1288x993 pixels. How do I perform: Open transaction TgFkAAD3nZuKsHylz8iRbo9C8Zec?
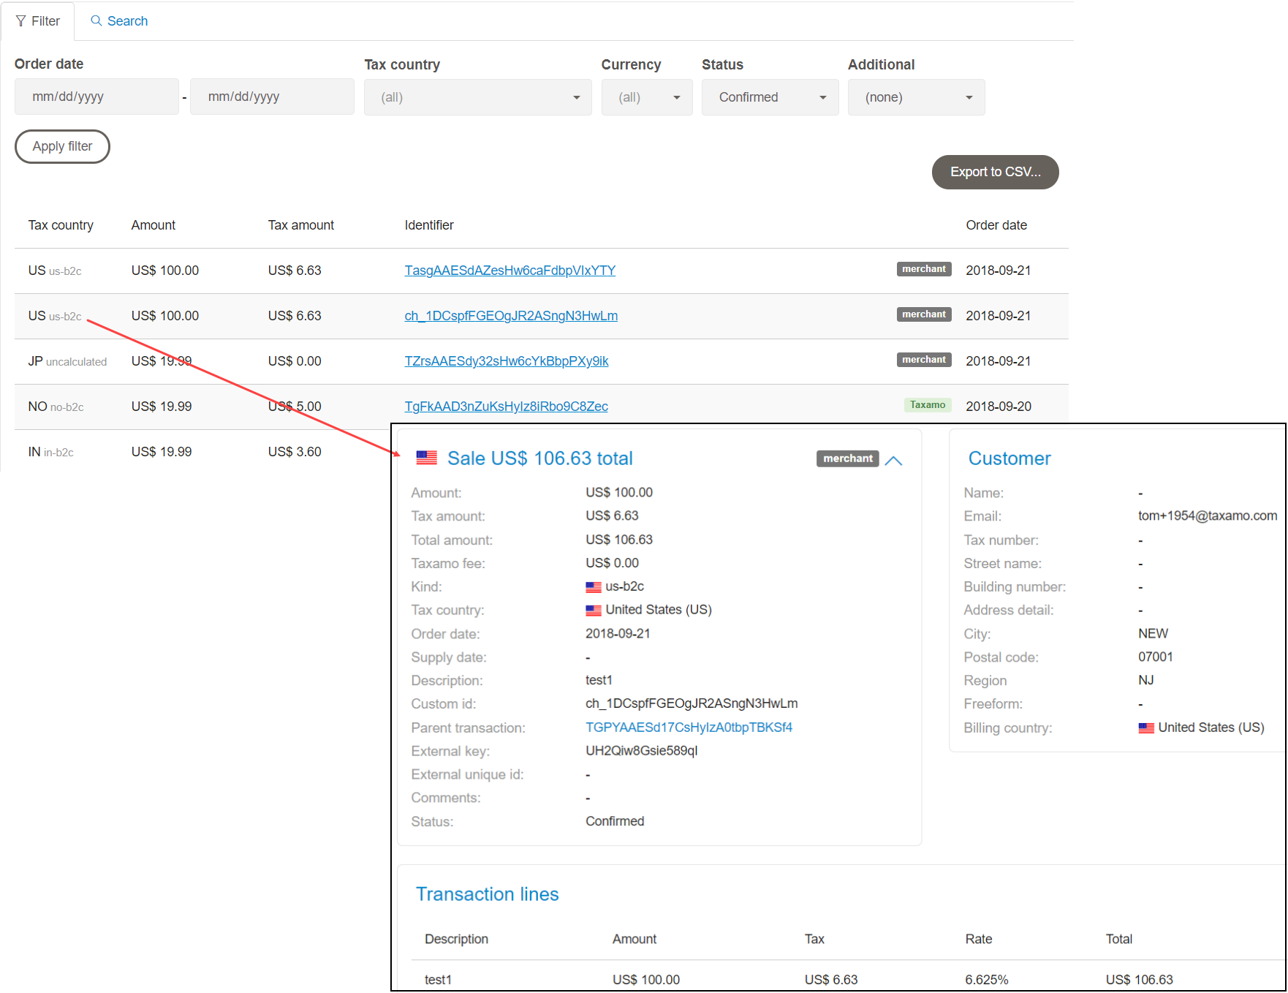pyautogui.click(x=507, y=407)
